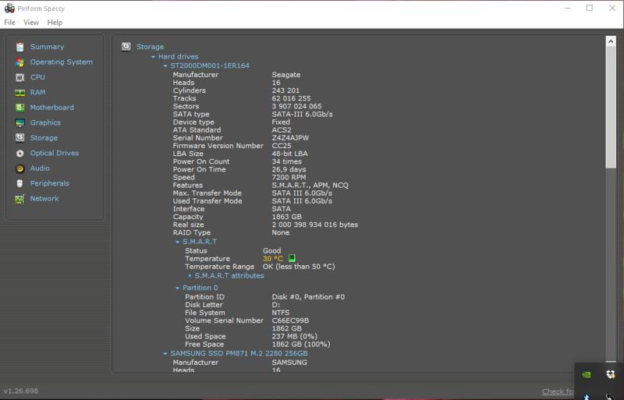Image resolution: width=624 pixels, height=400 pixels.
Task: Expand S.M.A.R.T attributes
Action: point(190,275)
